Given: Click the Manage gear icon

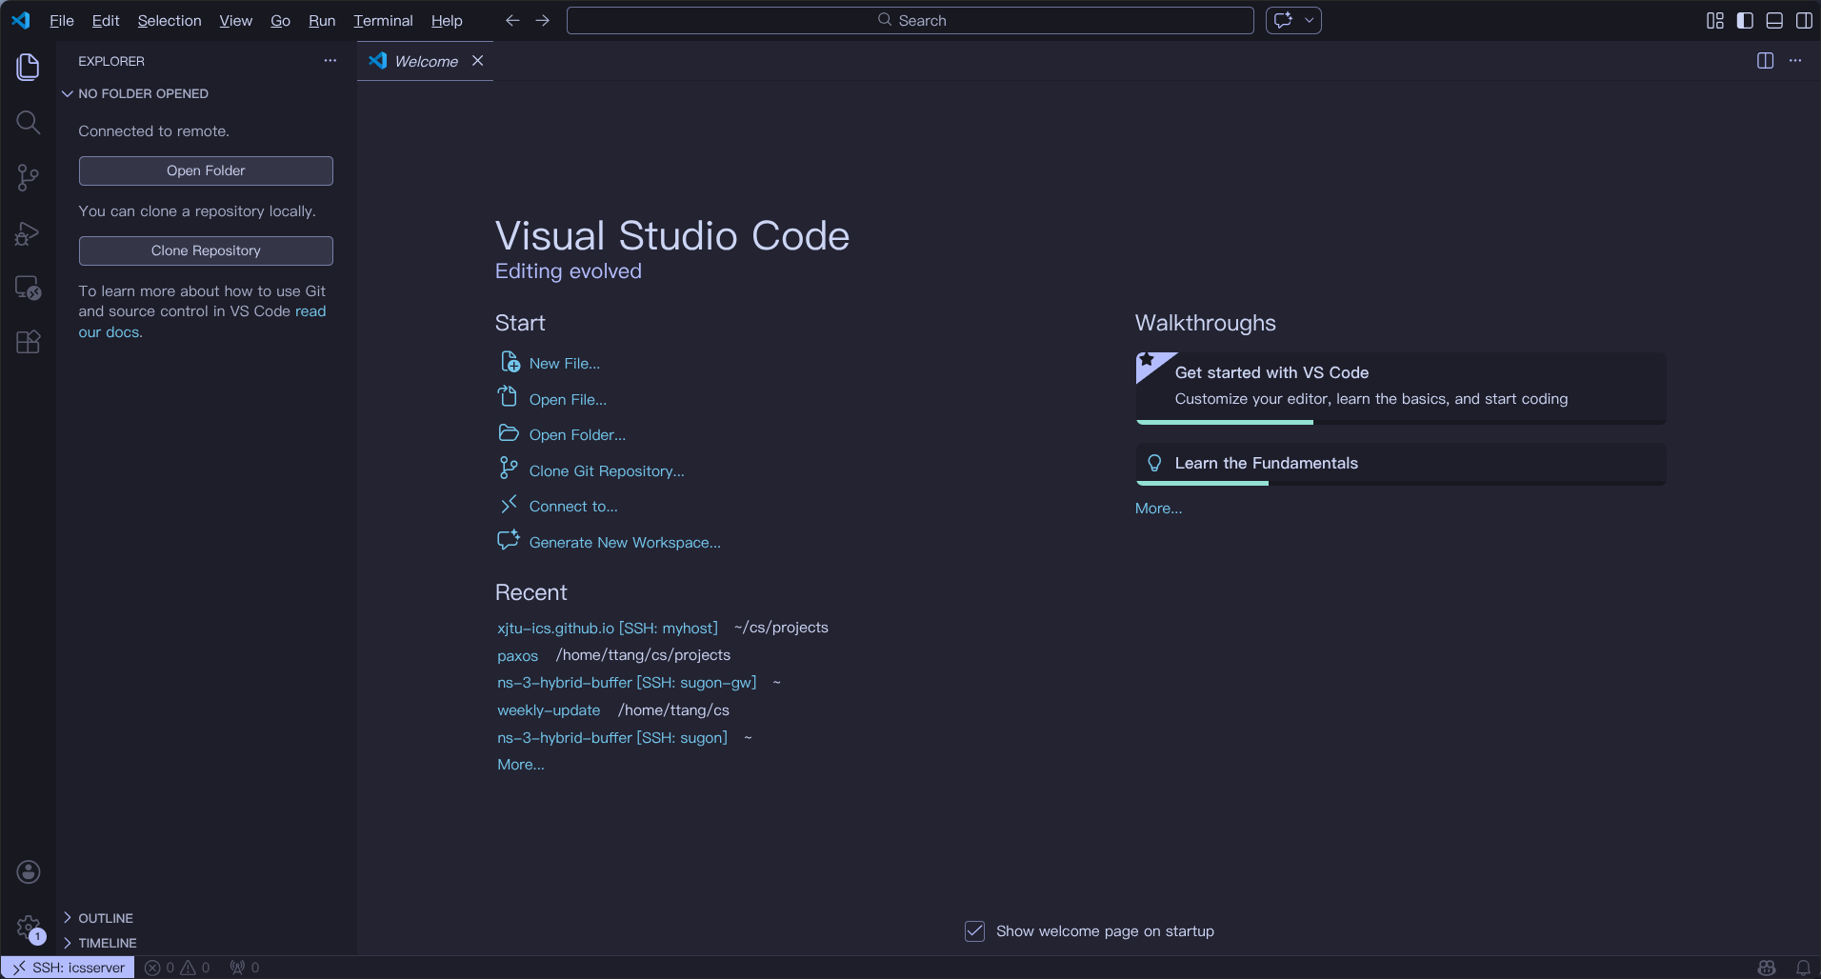Looking at the screenshot, I should click(29, 927).
